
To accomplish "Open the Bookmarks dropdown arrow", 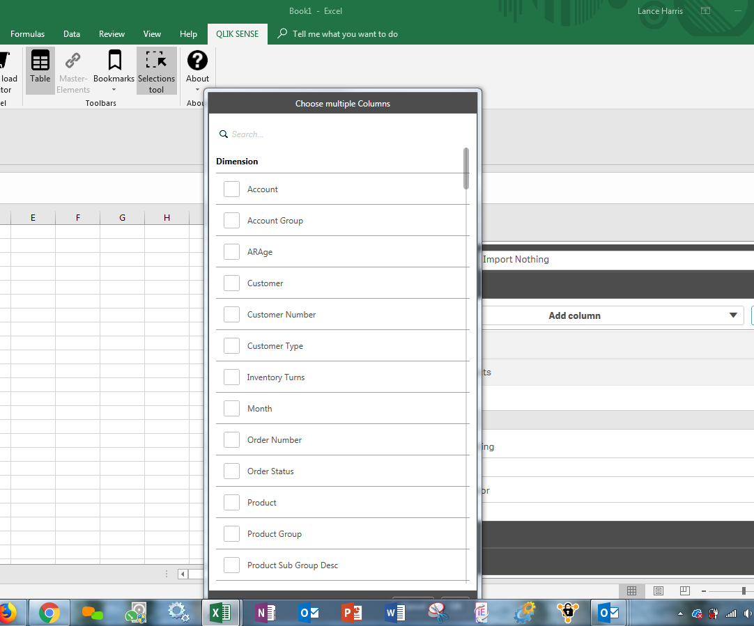I will click(x=114, y=90).
